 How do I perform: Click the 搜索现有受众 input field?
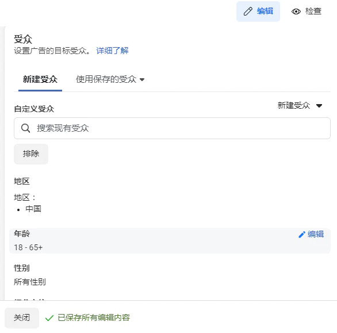172,128
